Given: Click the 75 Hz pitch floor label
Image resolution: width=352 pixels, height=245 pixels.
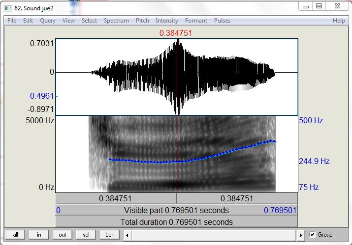Looking at the screenshot, I should (x=309, y=187).
